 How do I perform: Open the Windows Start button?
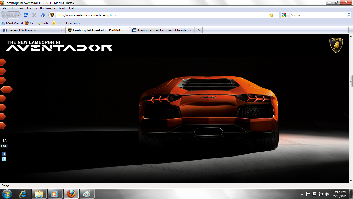coord(7,194)
